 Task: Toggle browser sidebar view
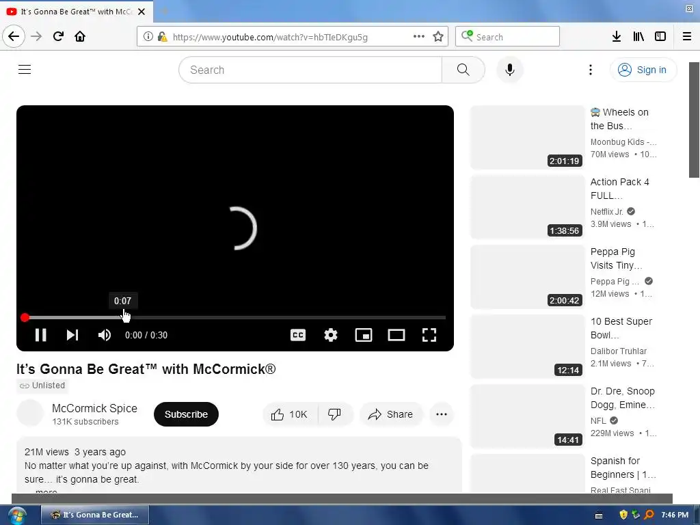pos(660,37)
